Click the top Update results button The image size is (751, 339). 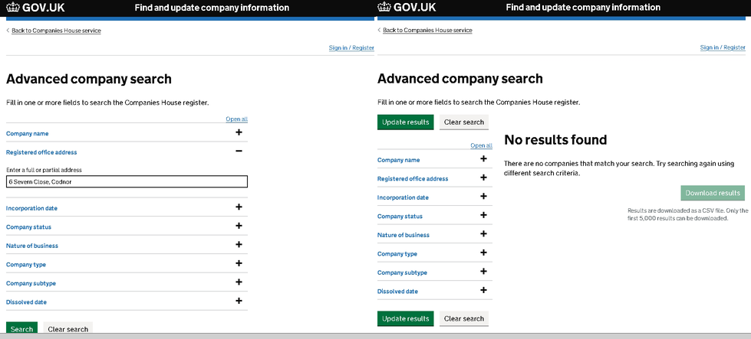pyautogui.click(x=405, y=122)
